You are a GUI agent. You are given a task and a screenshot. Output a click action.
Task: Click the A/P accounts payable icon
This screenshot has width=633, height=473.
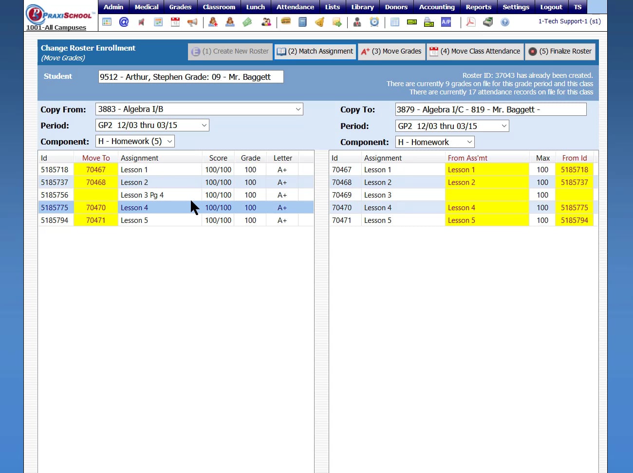pyautogui.click(x=446, y=22)
